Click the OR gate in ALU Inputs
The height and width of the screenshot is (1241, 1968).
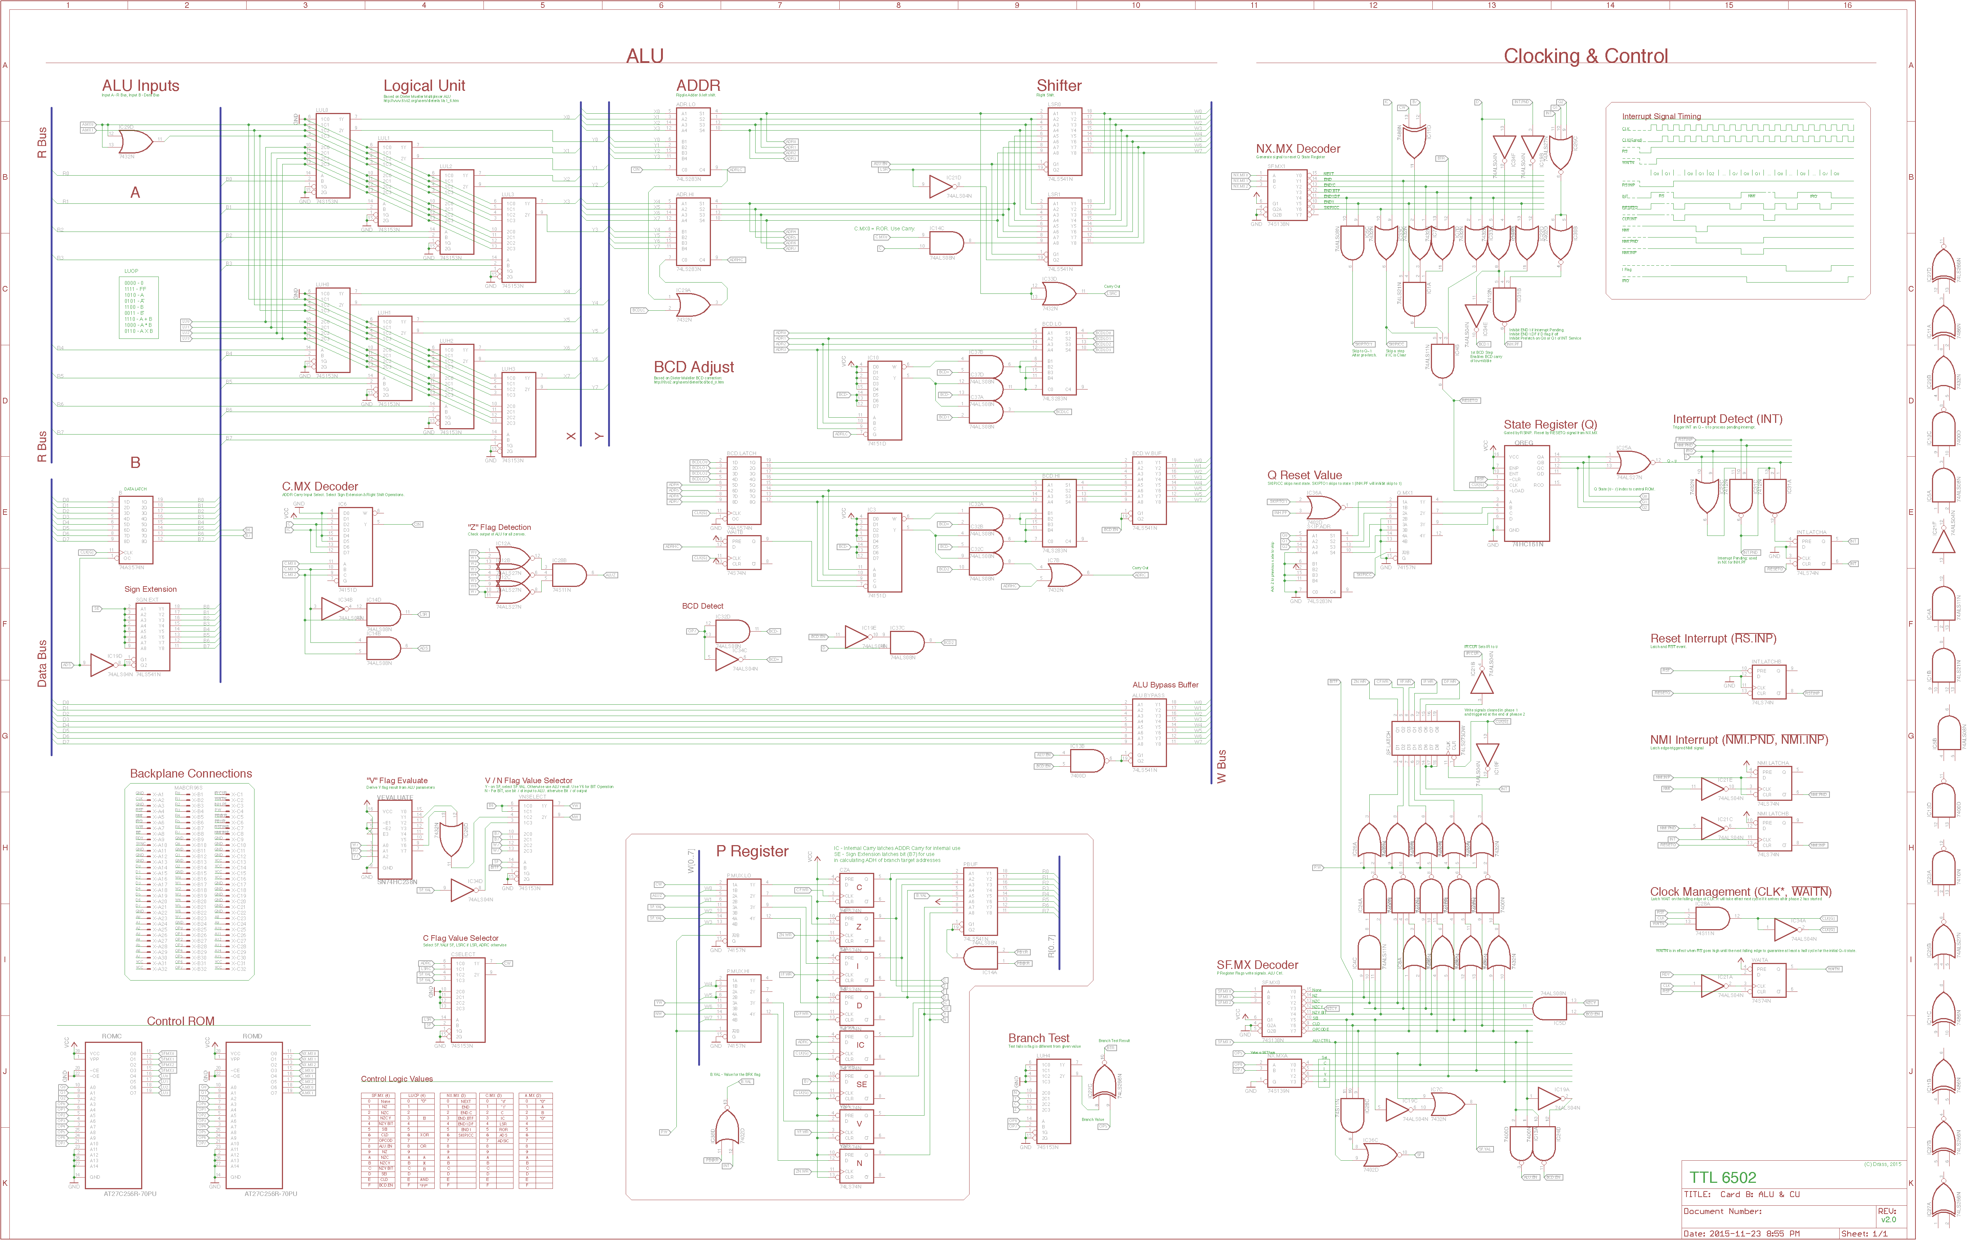pos(135,142)
